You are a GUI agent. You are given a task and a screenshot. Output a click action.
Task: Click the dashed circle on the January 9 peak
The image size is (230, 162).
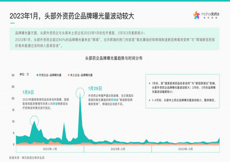click(x=34, y=121)
